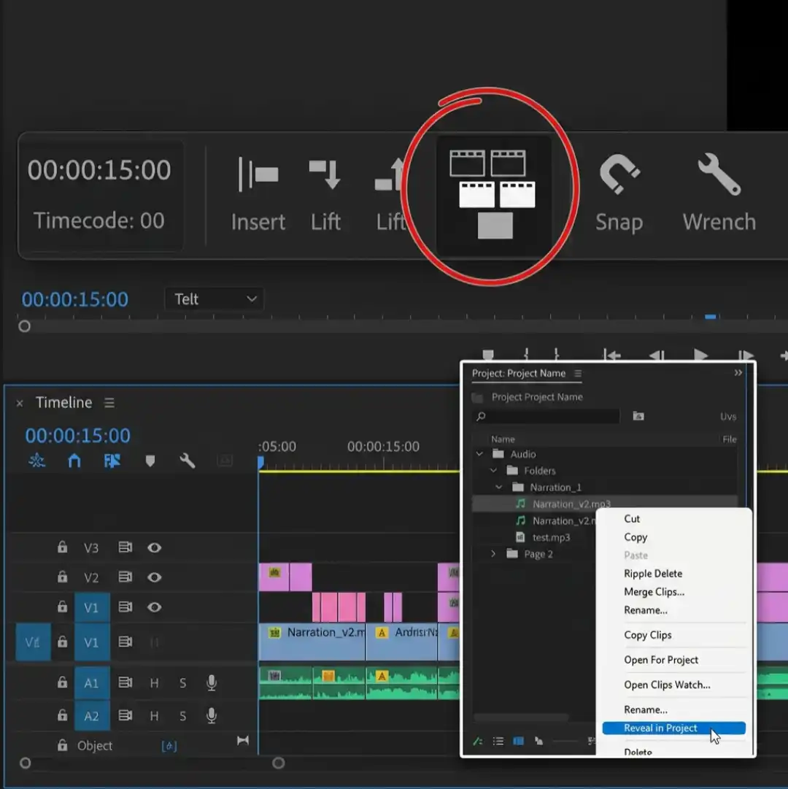The image size is (788, 789).
Task: Hide track V2 with its eye icon
Action: click(155, 577)
